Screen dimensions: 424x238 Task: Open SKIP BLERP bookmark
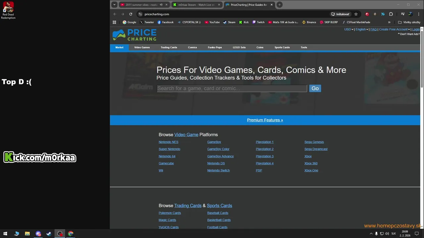click(x=329, y=22)
